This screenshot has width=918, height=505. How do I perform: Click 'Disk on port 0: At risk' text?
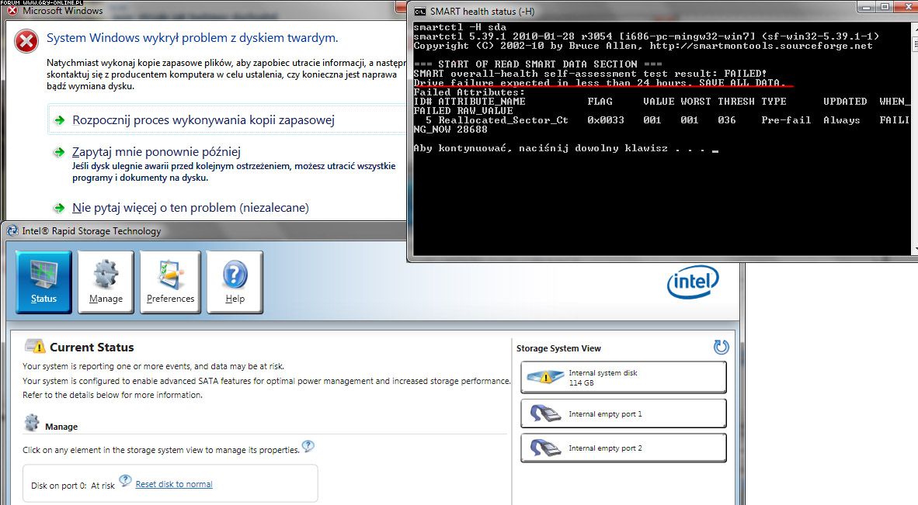point(73,485)
